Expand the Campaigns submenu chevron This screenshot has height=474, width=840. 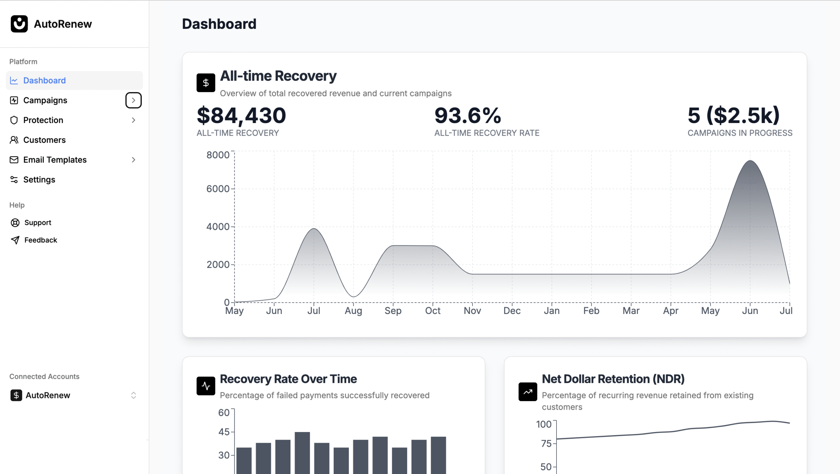(x=133, y=100)
